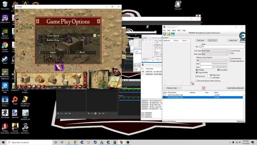This screenshot has width=257, height=145.
Task: Open Origin desktop shortcut
Action: click(15, 100)
